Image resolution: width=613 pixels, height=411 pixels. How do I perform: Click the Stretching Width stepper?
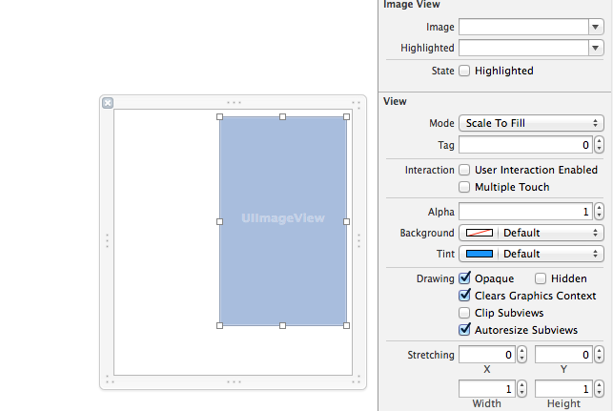521,389
